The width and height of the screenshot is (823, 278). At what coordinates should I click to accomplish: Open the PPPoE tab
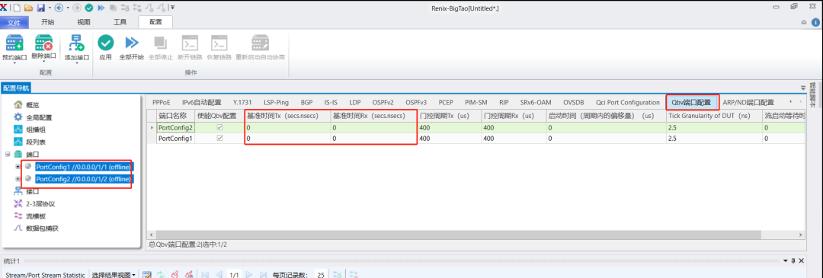tap(161, 102)
